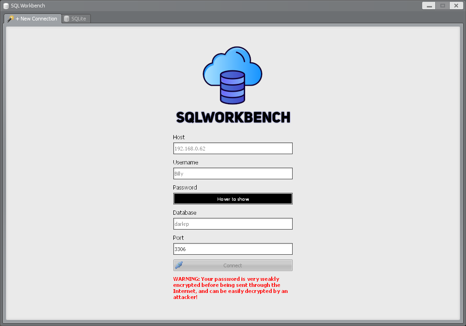The height and width of the screenshot is (326, 466).
Task: Click the Username label
Action: click(x=185, y=163)
